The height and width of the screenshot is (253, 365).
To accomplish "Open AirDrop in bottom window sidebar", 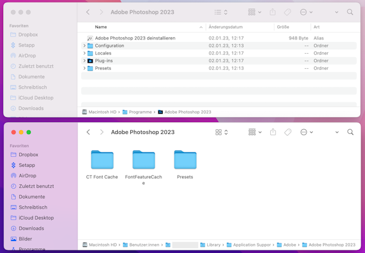I will coord(23,176).
